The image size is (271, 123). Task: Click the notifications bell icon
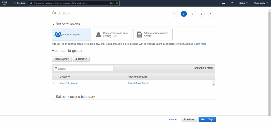click(223, 3)
